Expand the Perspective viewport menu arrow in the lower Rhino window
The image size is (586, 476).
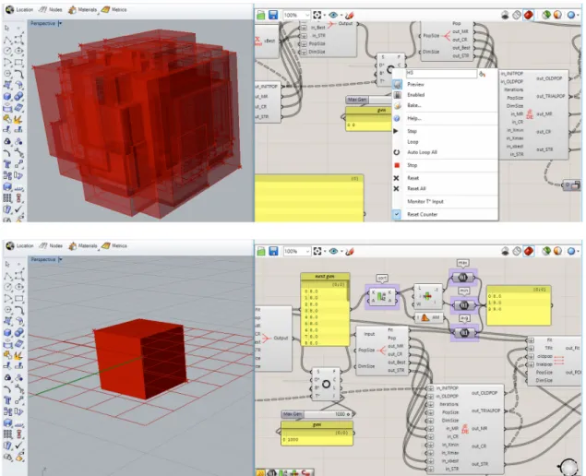[60, 259]
